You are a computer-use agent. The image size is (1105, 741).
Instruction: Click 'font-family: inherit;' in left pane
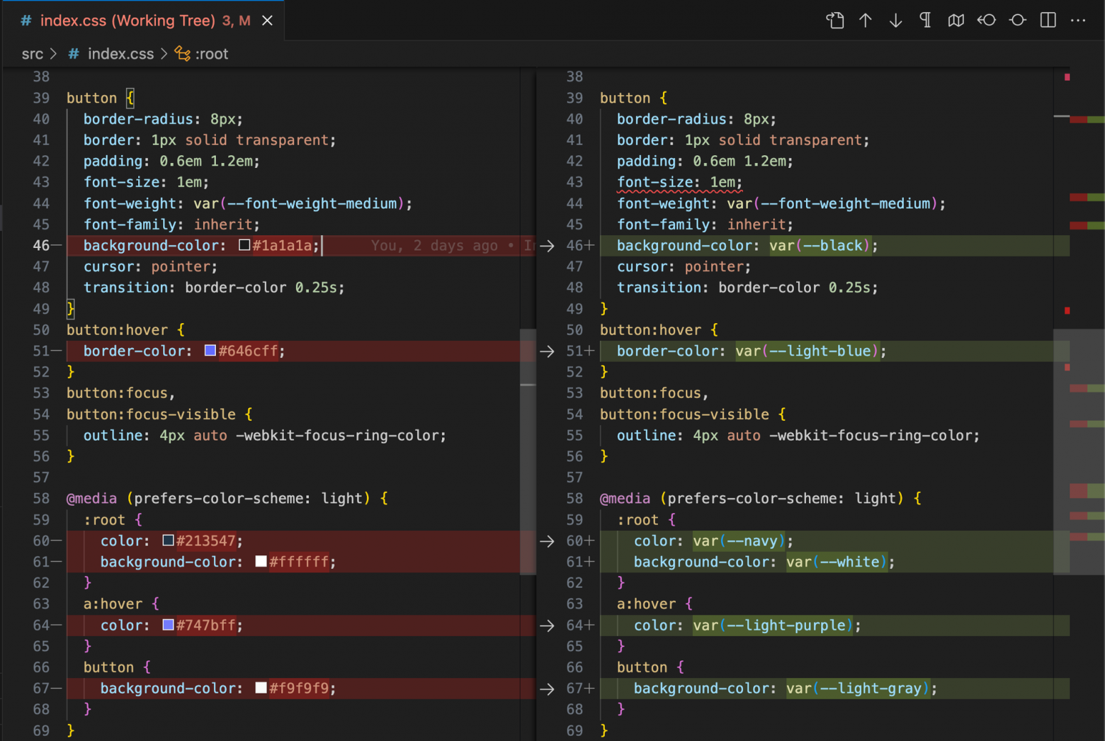click(x=171, y=225)
